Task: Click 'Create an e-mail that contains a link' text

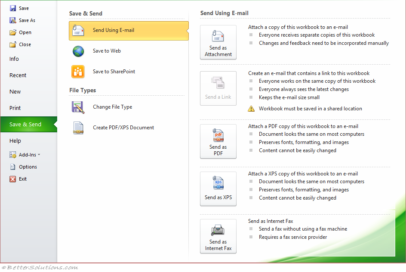Action: (309, 73)
